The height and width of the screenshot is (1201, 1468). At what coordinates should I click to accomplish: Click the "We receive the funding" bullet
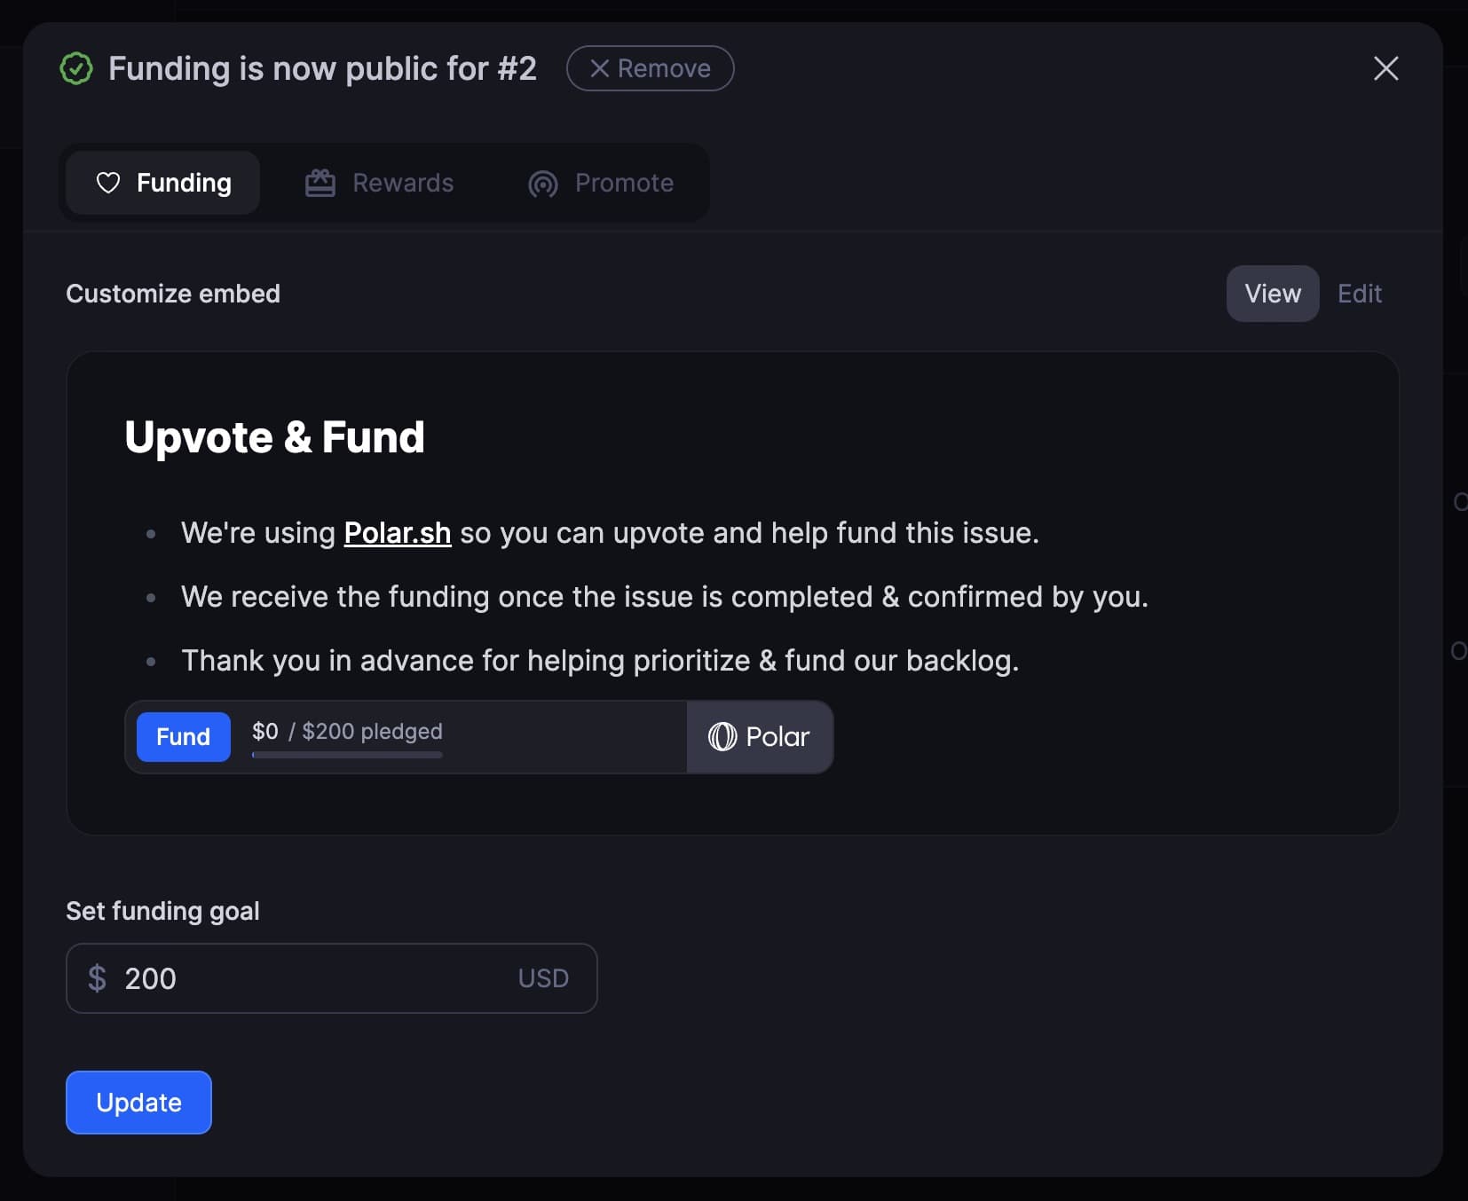[665, 597]
